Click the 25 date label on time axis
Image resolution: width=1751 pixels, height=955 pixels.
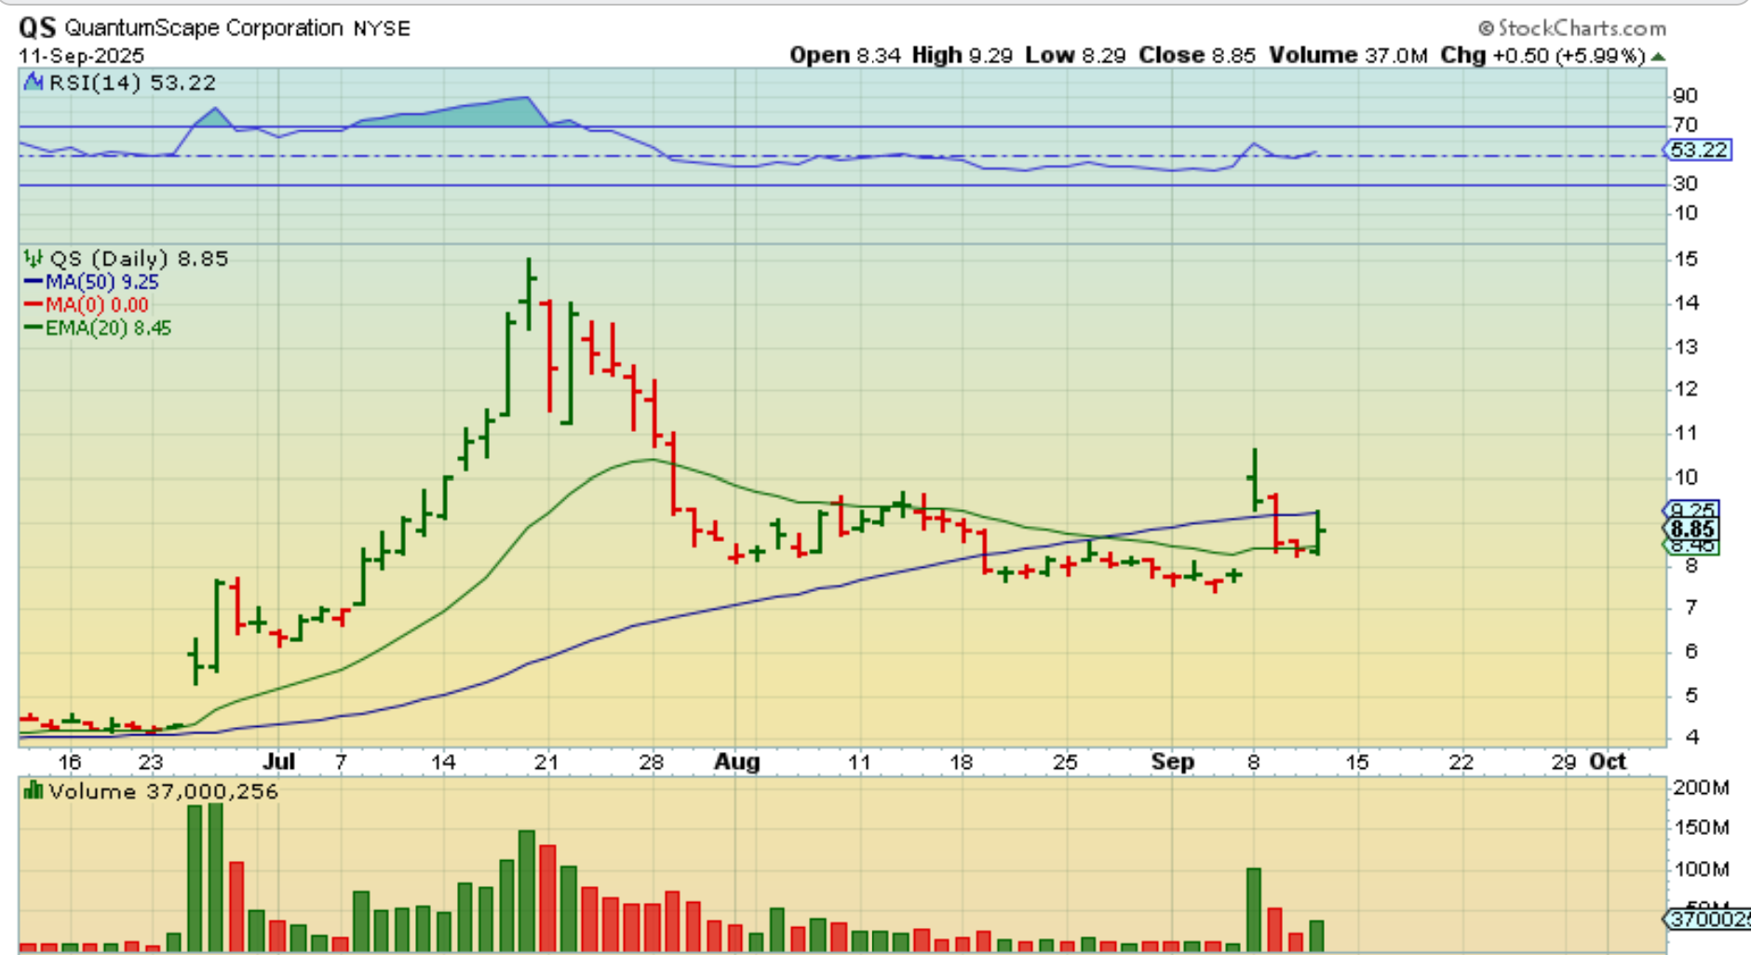tap(1065, 762)
